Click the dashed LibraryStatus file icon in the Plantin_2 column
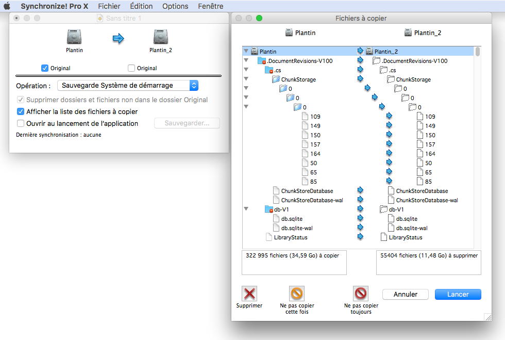The width and height of the screenshot is (505, 340). click(383, 237)
